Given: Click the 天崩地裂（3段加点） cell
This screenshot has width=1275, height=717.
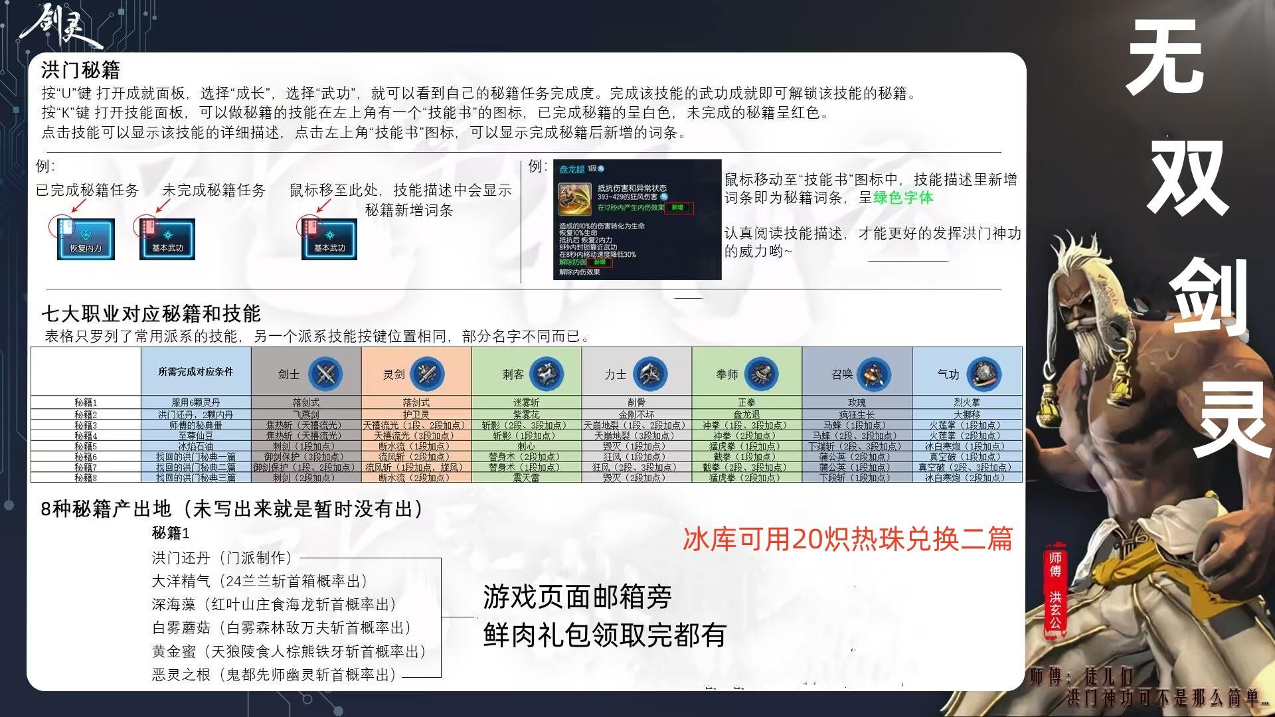Looking at the screenshot, I should coord(637,436).
